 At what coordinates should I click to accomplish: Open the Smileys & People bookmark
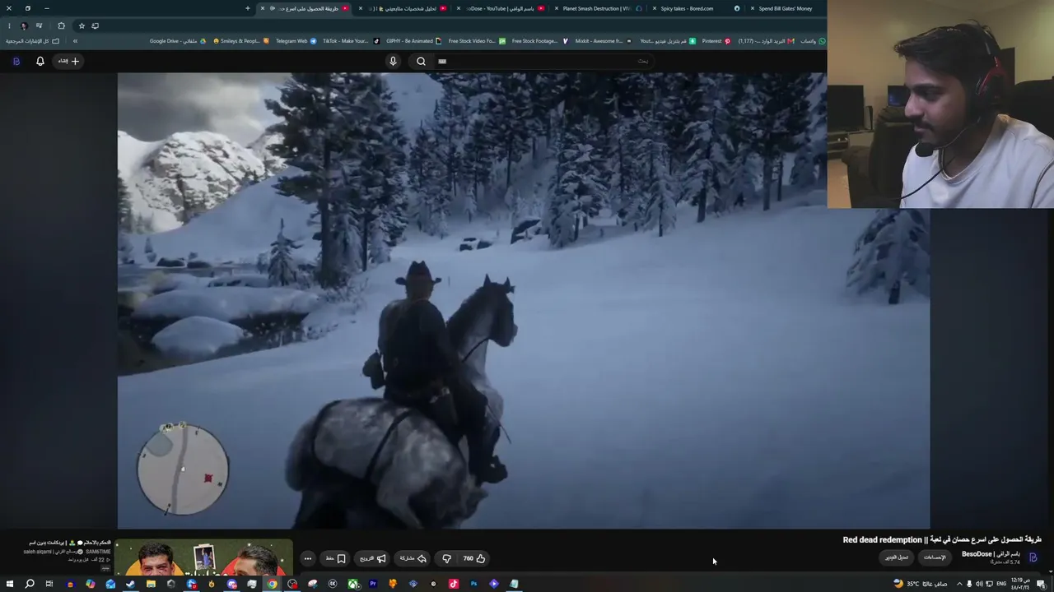point(240,40)
